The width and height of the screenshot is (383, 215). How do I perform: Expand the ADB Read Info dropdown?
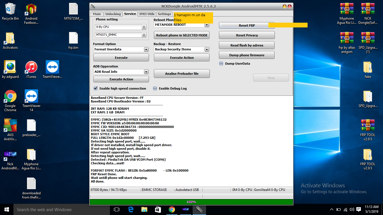[x=146, y=72]
